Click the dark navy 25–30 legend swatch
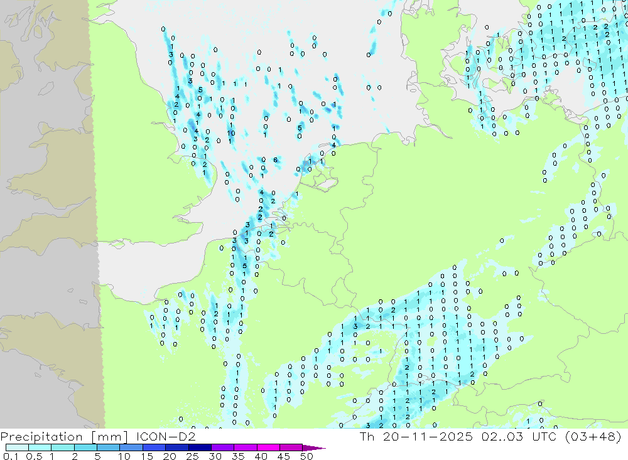628x460 pixels. pyautogui.click(x=200, y=447)
